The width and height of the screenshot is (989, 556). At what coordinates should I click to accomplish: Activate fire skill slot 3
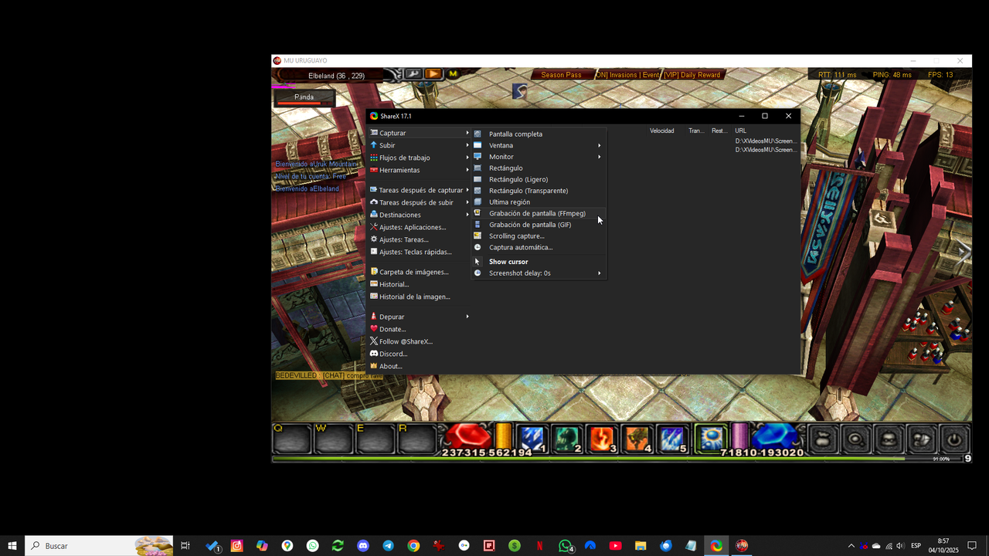point(603,439)
